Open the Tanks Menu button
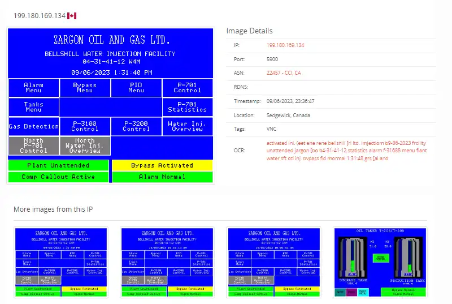452x304 pixels. click(34, 107)
